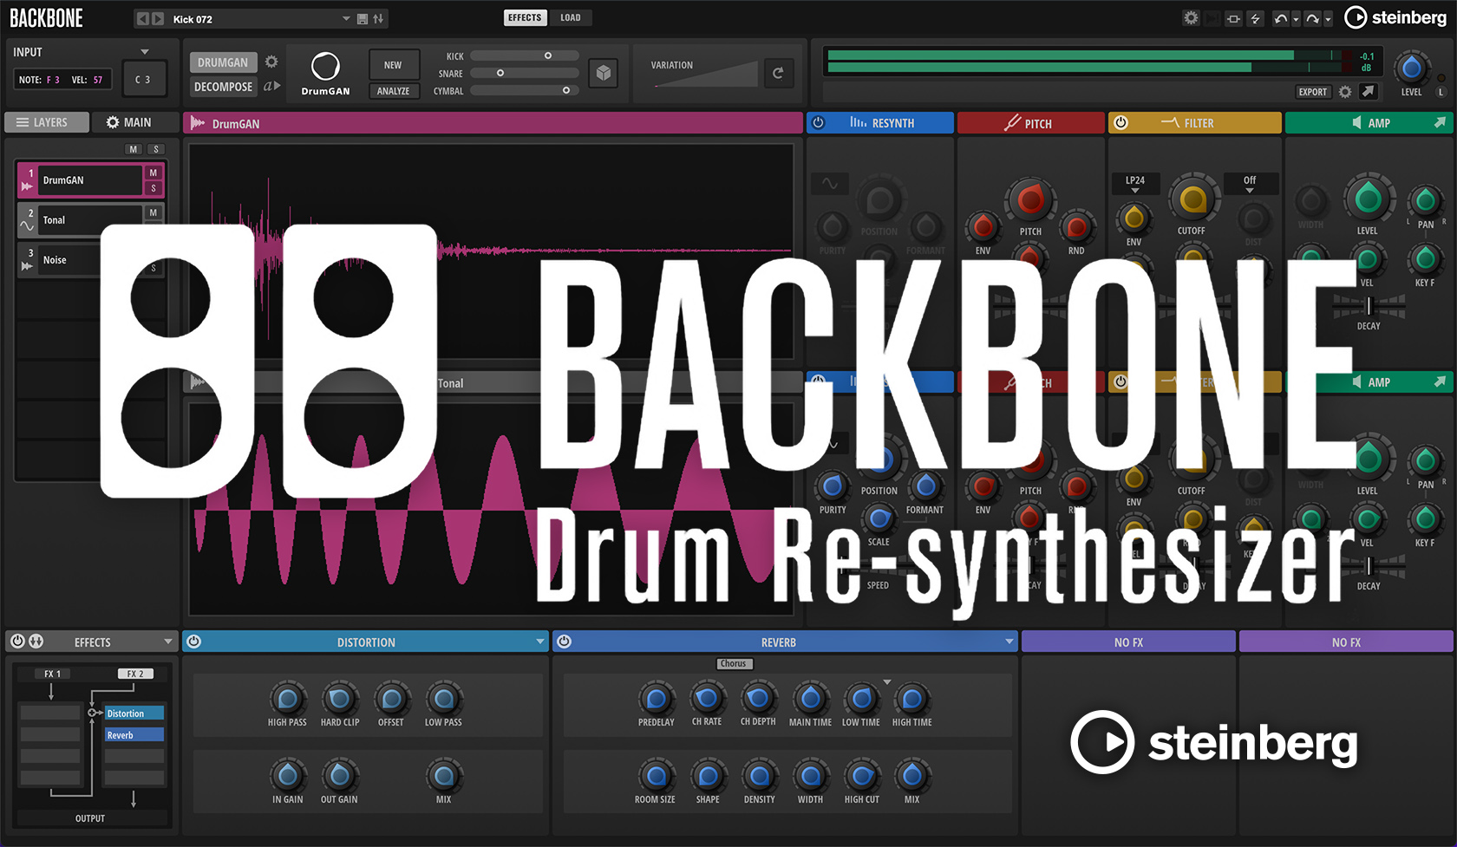The height and width of the screenshot is (847, 1457).
Task: Click the DRUMGAN mode button
Action: (x=223, y=62)
